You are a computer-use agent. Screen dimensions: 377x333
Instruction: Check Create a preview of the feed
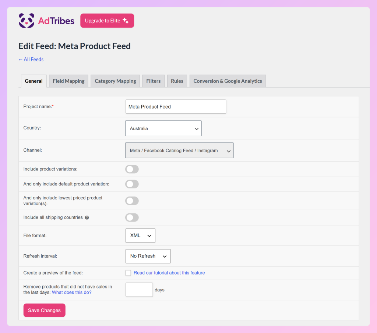point(128,273)
